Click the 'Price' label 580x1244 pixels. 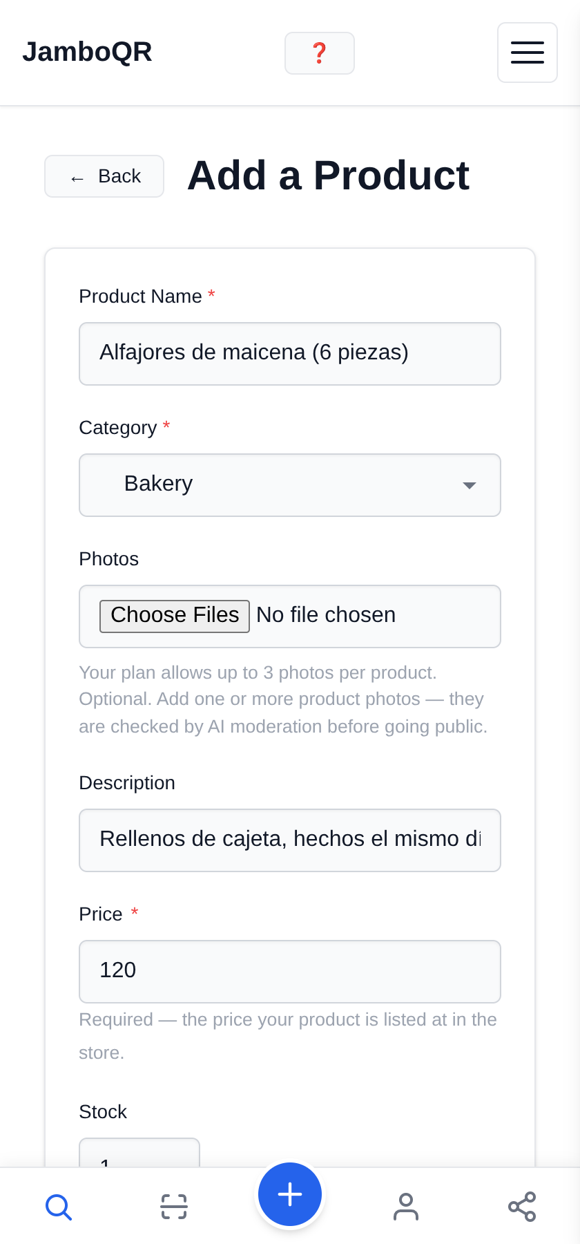[x=101, y=914]
